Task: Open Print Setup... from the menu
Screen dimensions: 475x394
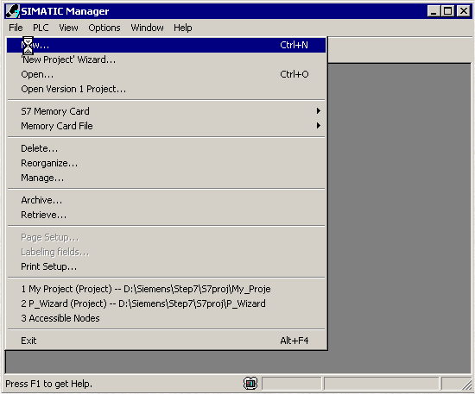Action: (166, 266)
